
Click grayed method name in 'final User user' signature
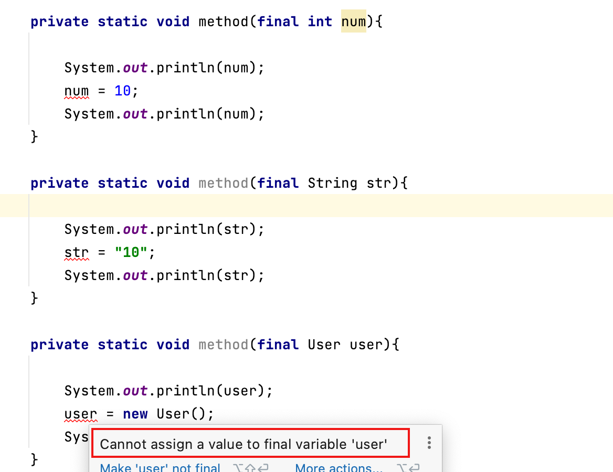click(x=223, y=345)
